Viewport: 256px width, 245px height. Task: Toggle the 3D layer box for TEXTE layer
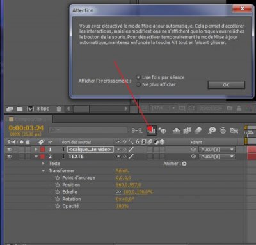(163, 157)
